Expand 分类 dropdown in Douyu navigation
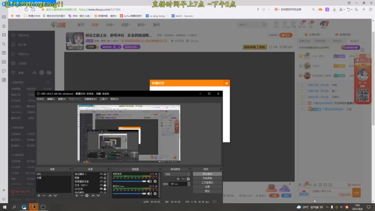The width and height of the screenshot is (375, 211). [110, 25]
